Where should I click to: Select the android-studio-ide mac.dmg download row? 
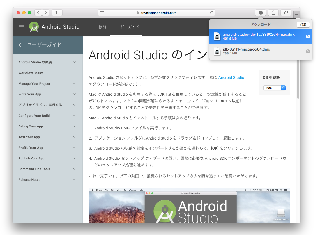pyautogui.click(x=261, y=36)
